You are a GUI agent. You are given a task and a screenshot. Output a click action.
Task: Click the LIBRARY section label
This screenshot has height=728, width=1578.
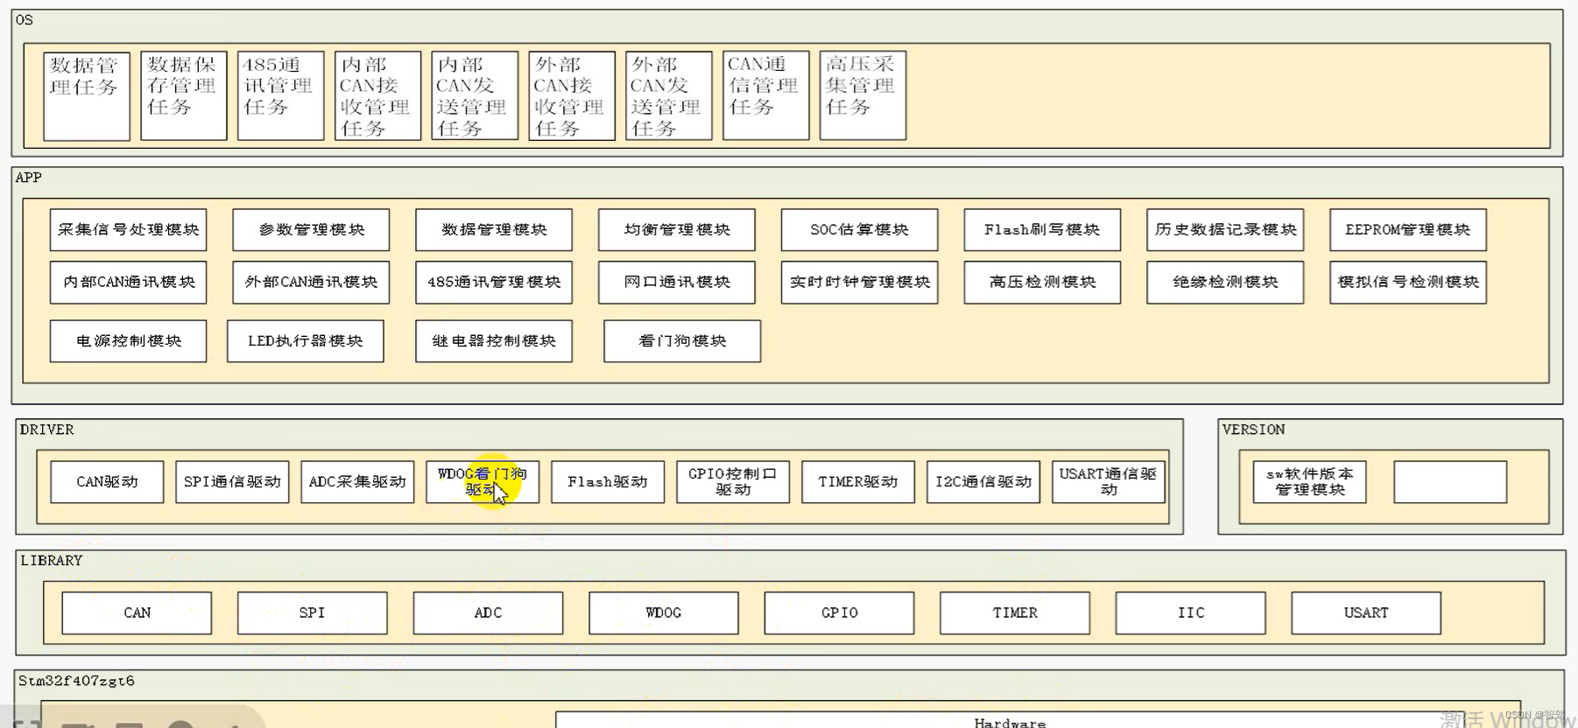click(x=52, y=561)
